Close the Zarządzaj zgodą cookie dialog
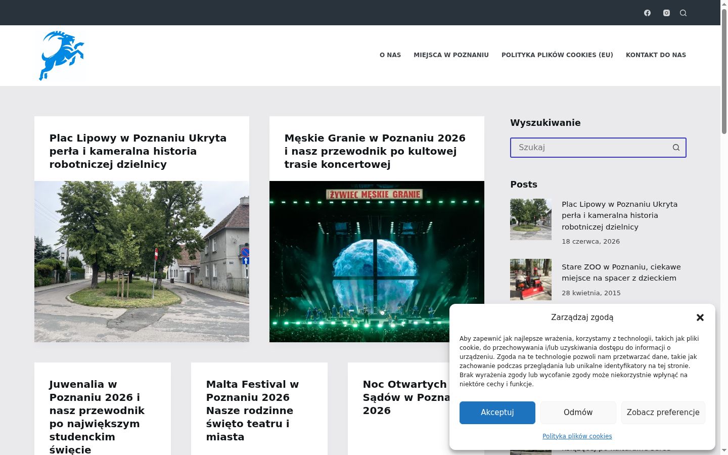The image size is (728, 455). pos(700,317)
